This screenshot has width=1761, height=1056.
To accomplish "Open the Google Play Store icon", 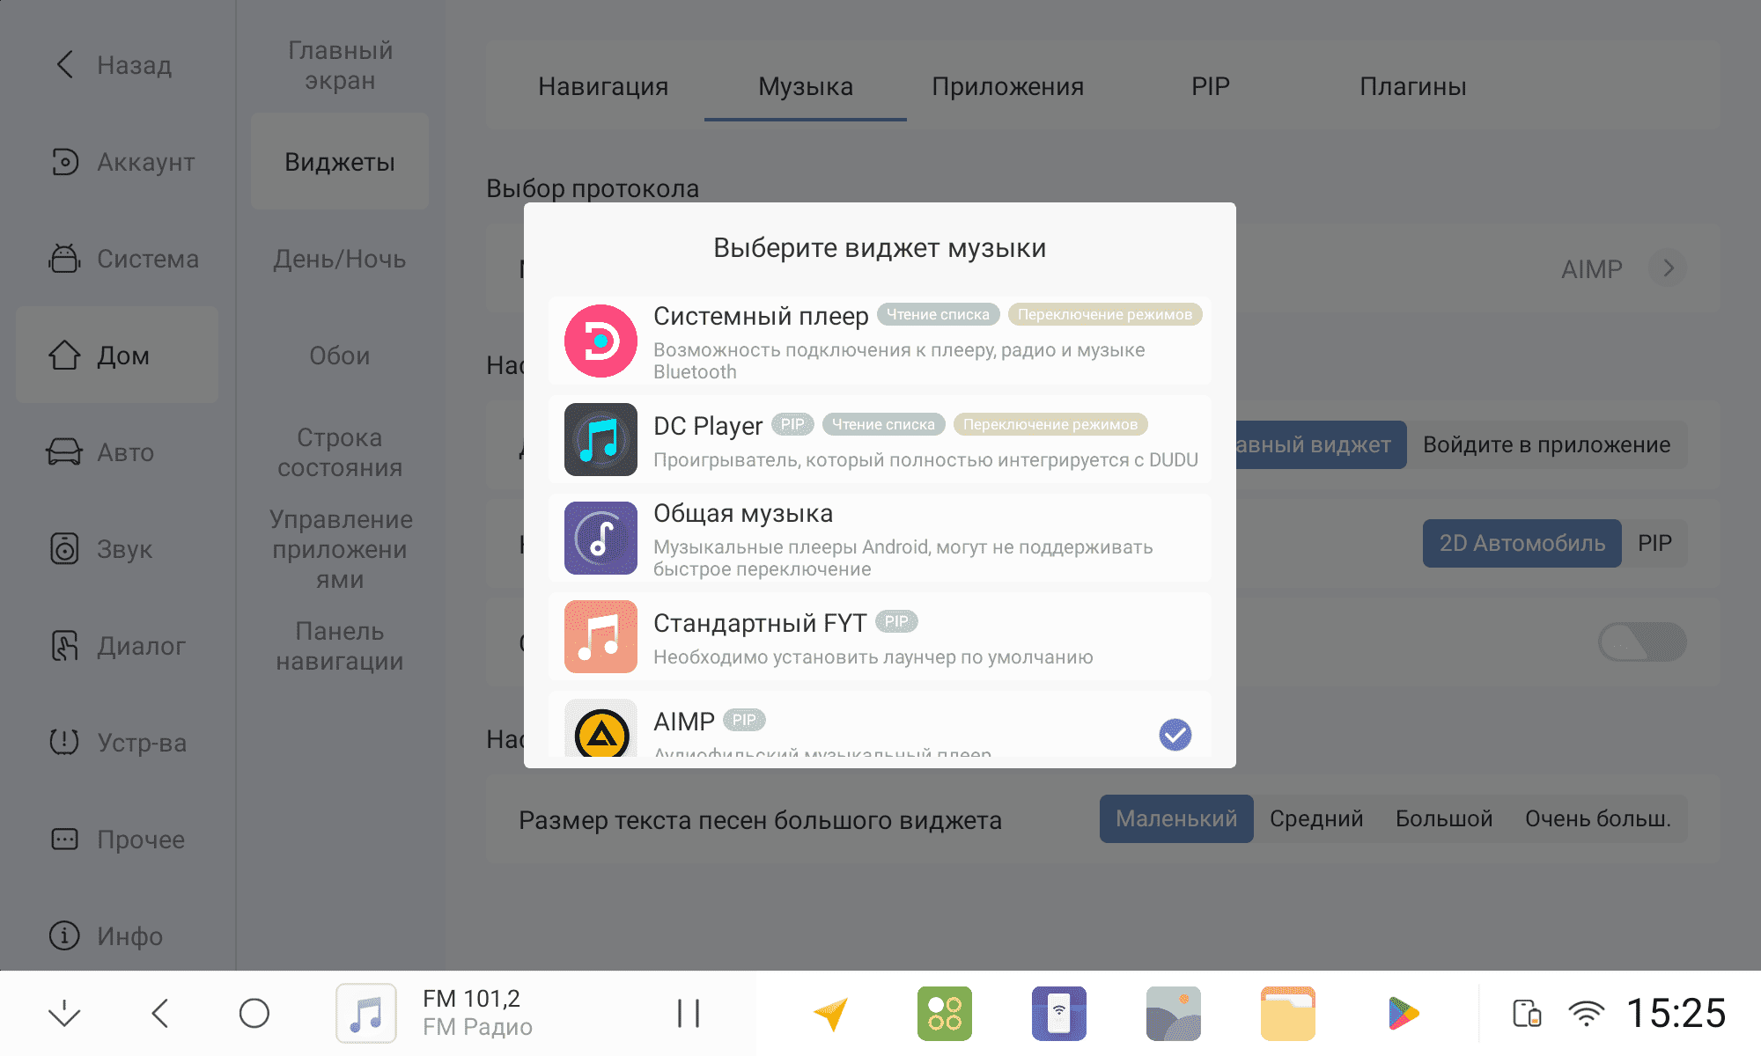I will point(1403,1013).
